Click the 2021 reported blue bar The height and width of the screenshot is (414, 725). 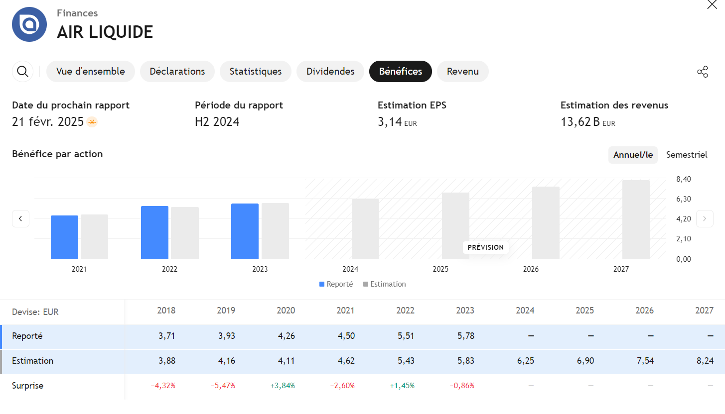coord(64,237)
